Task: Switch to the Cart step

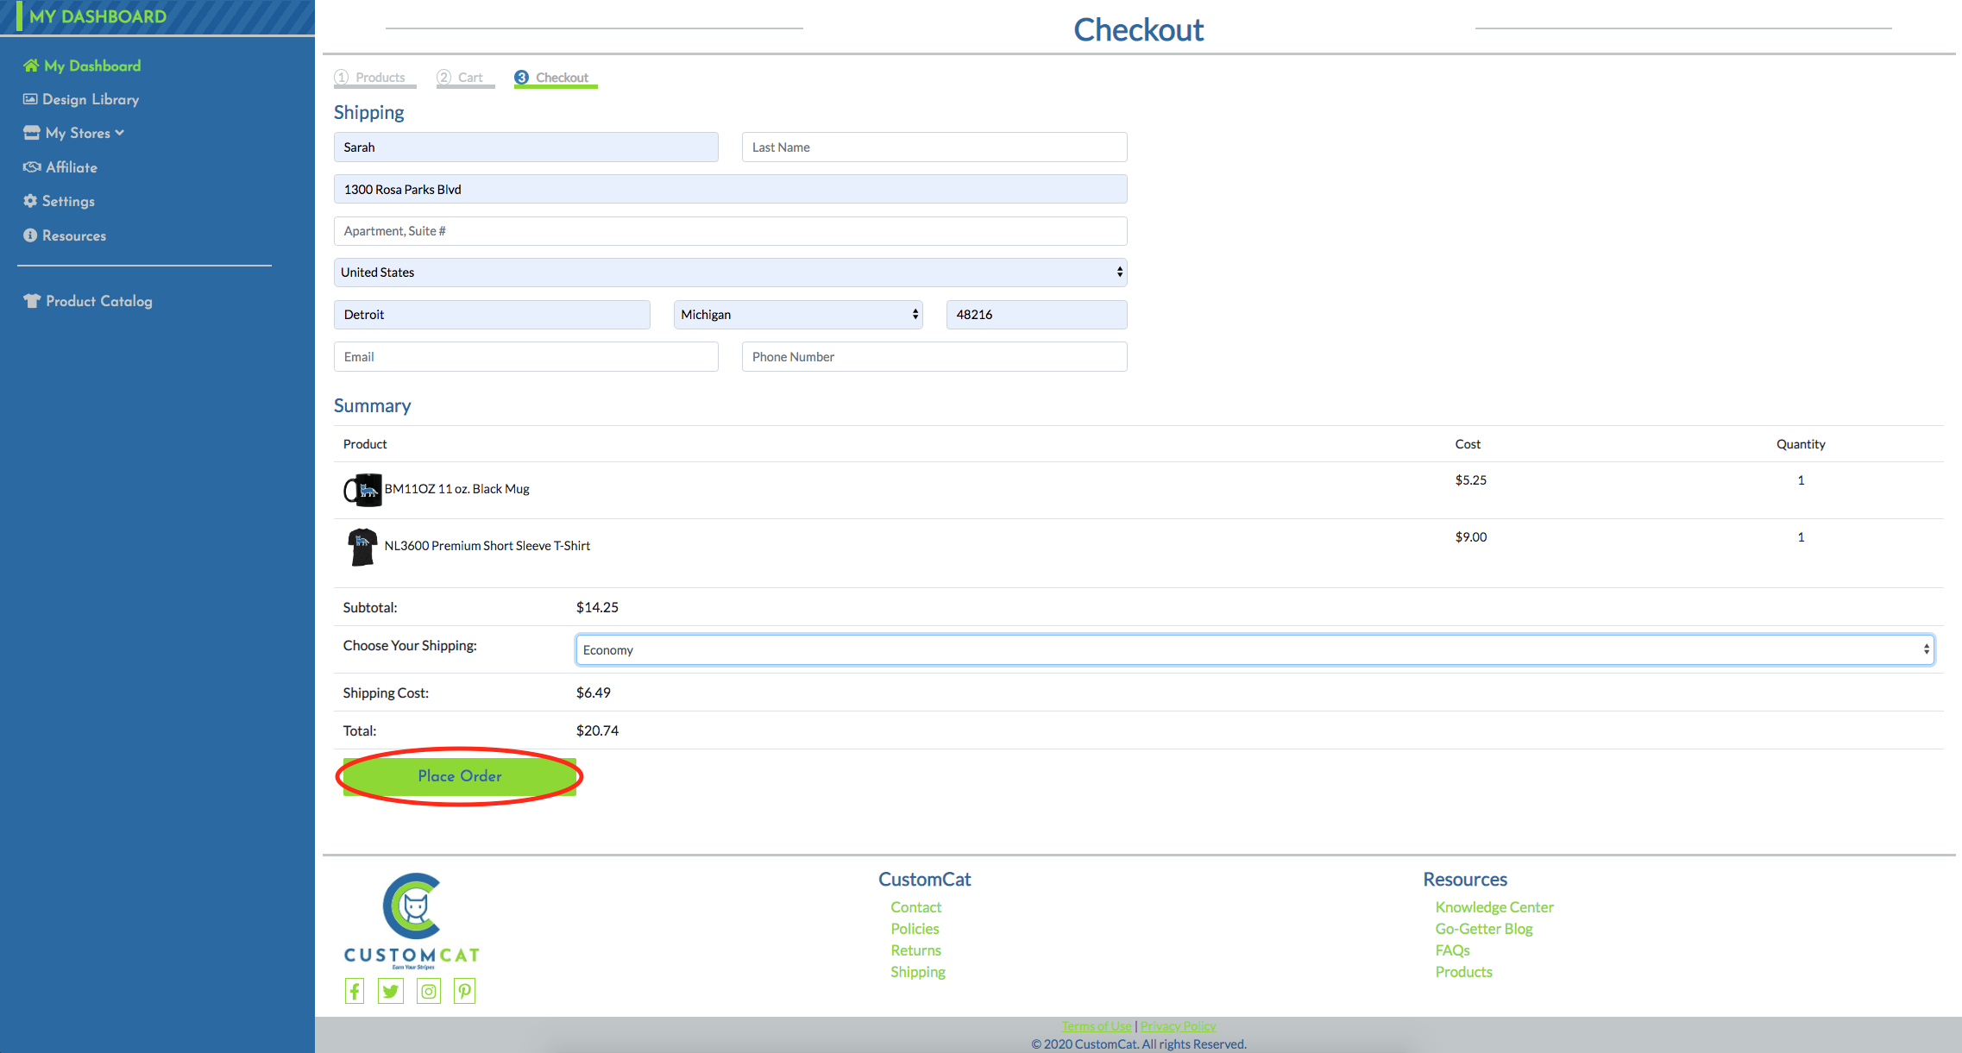Action: point(465,77)
